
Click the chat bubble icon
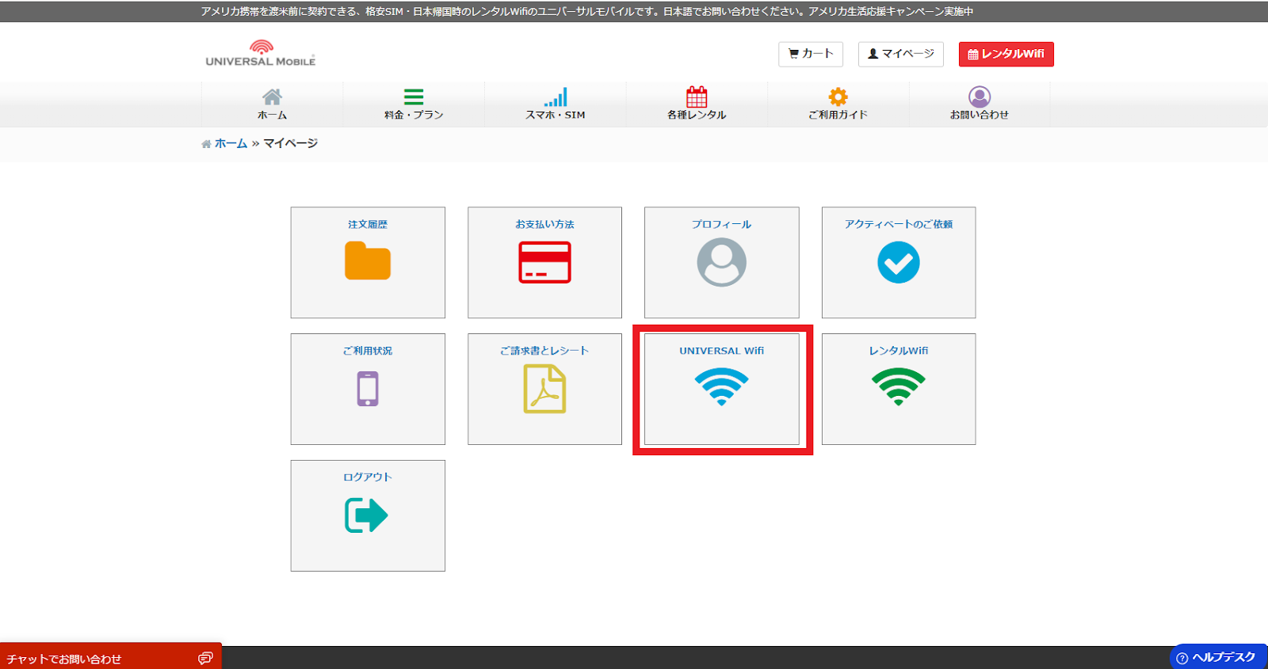[205, 659]
